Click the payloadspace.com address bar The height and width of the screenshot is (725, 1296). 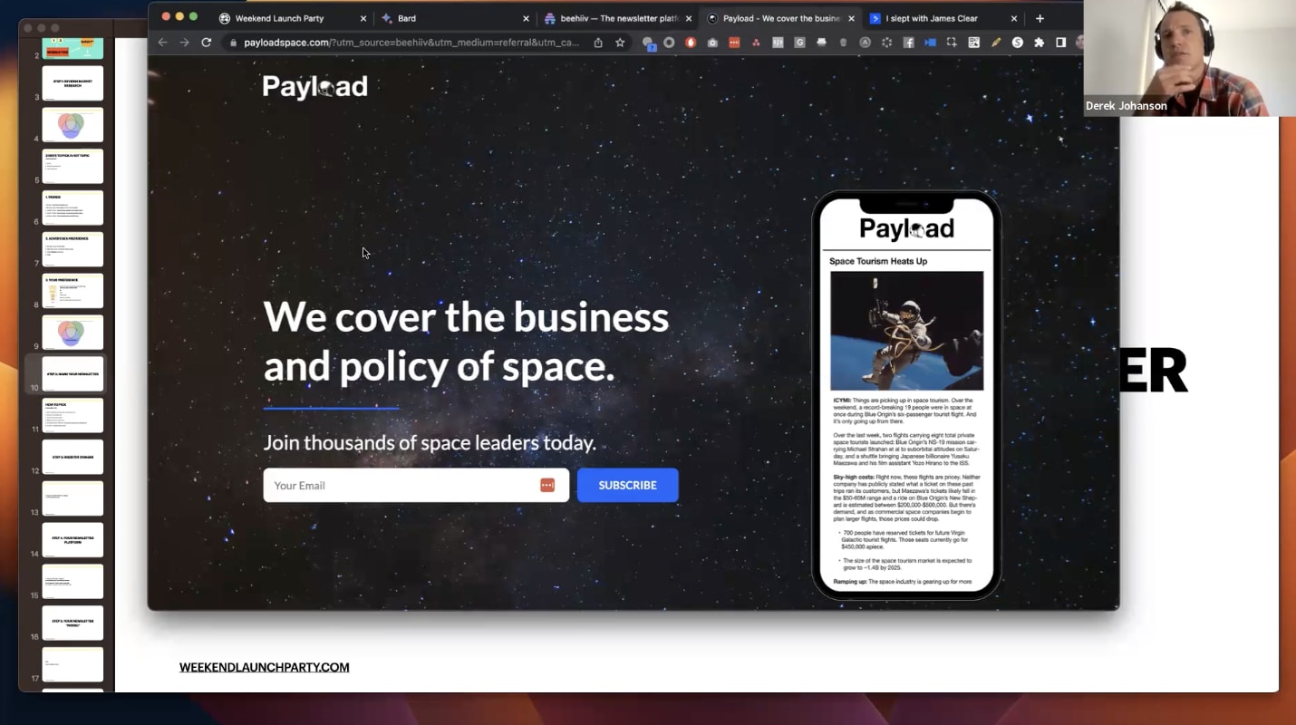(x=412, y=43)
